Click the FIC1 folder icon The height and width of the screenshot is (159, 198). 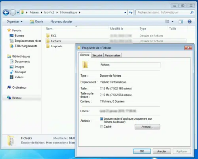click(x=48, y=36)
